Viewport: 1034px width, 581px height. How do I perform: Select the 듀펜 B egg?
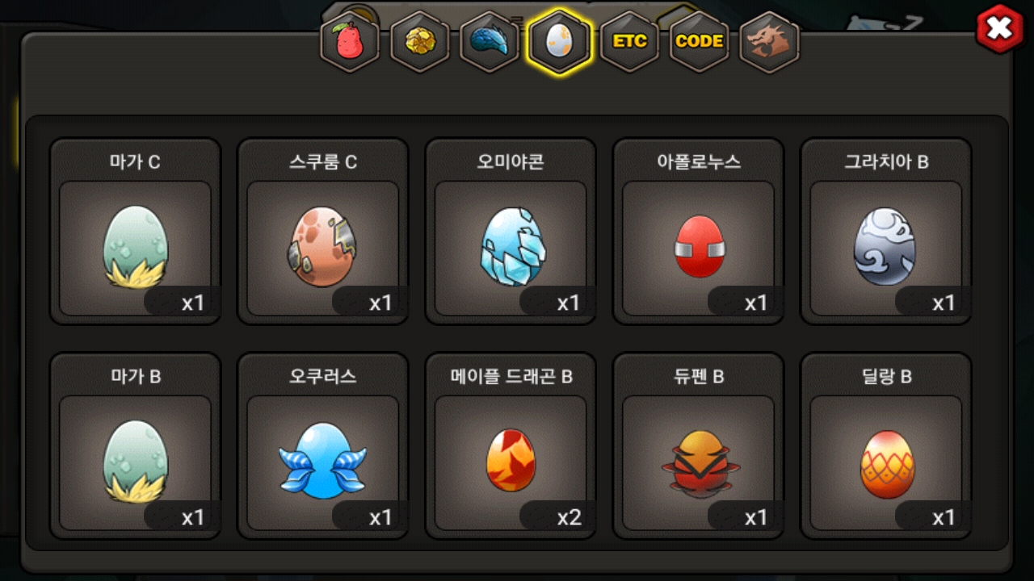point(698,446)
